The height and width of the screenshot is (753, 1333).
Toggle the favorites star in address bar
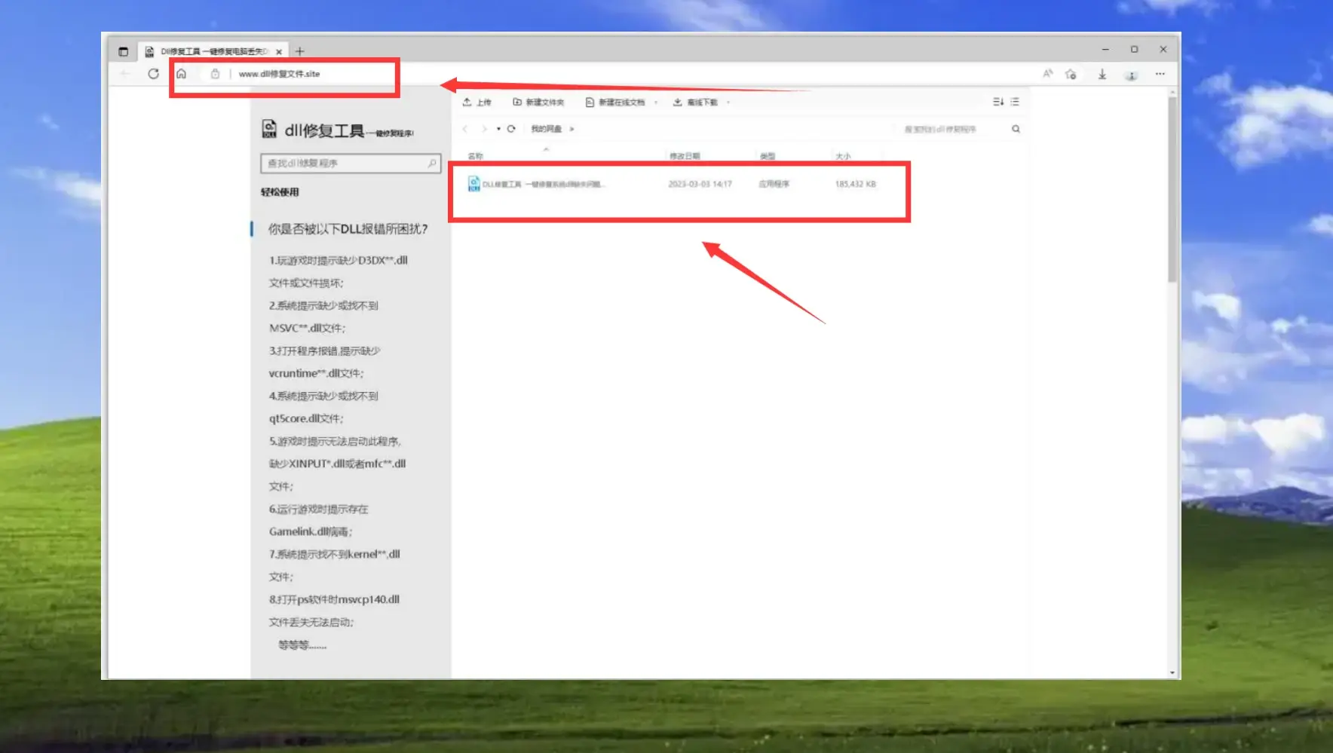1070,74
